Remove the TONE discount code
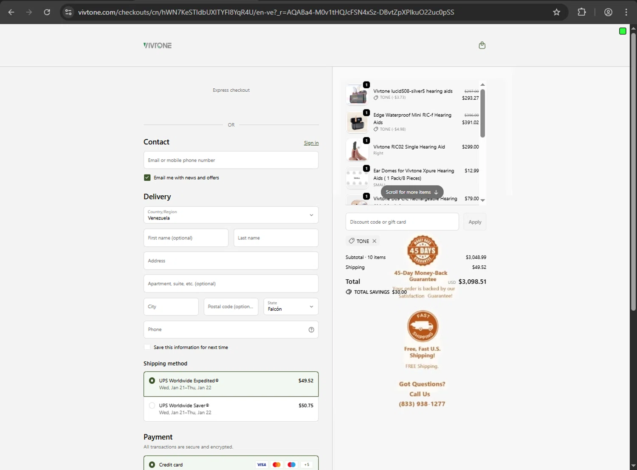This screenshot has height=470, width=637. coord(374,241)
